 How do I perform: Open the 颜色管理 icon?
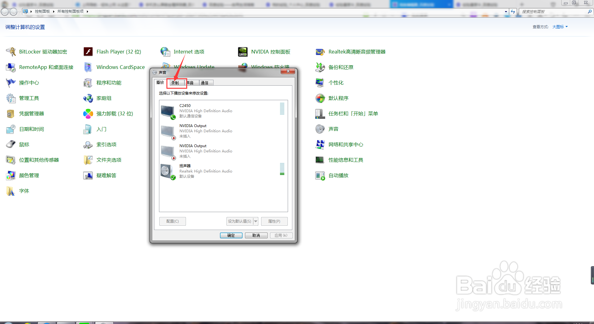click(11, 175)
